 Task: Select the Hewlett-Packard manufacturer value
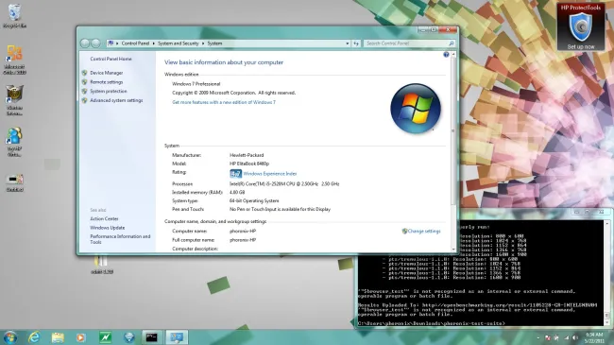point(247,155)
